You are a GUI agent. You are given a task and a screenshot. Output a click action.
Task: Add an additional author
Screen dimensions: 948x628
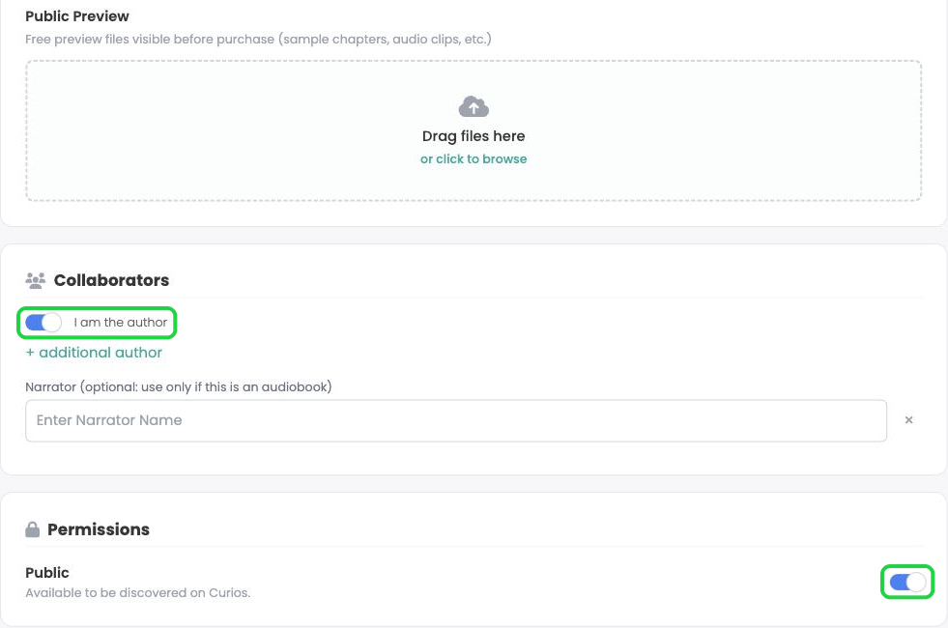94,353
